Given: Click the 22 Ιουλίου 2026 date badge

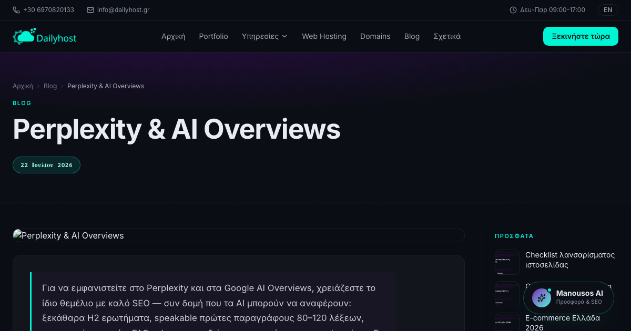Looking at the screenshot, I should 46,165.
